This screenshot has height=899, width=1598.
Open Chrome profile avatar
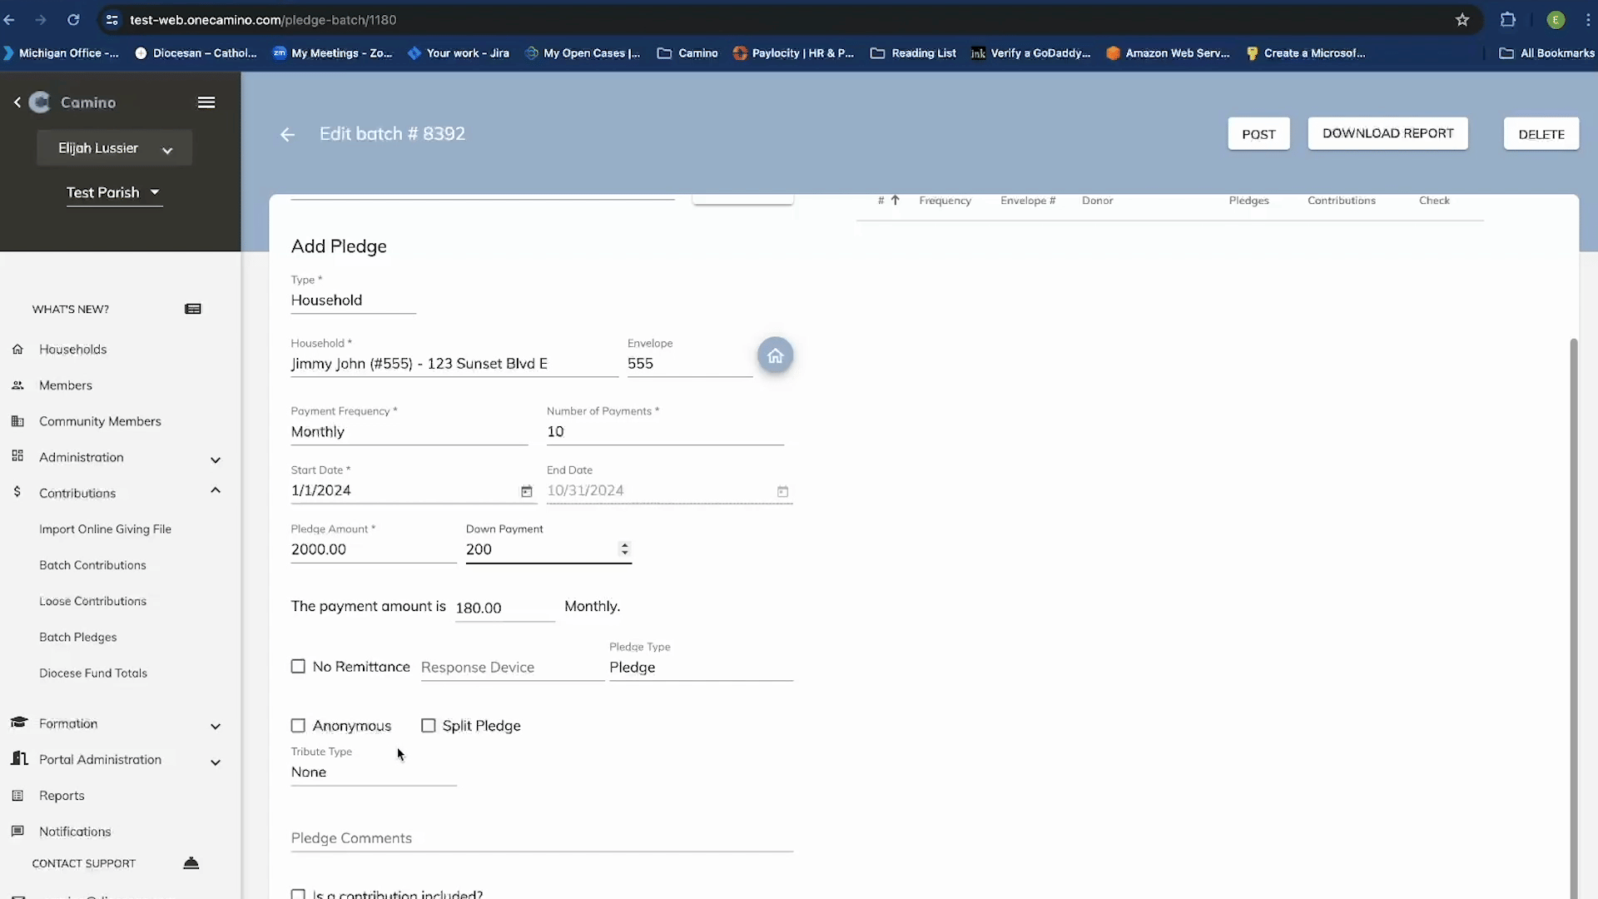[1556, 19]
